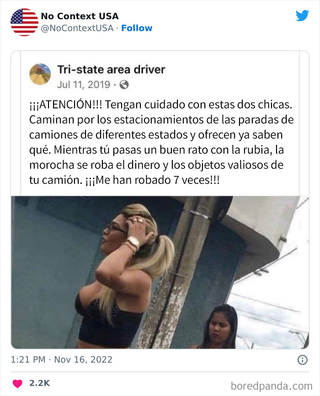Click the dark-haired woman in photo
This screenshot has height=396, width=320.
[x=219, y=326]
